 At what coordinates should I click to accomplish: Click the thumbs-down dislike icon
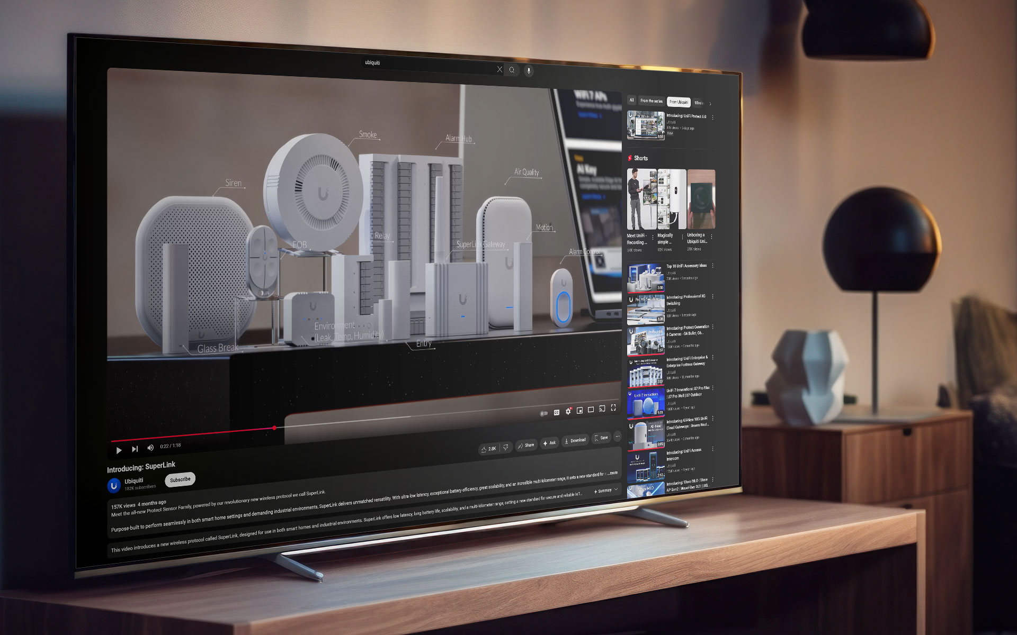click(506, 447)
